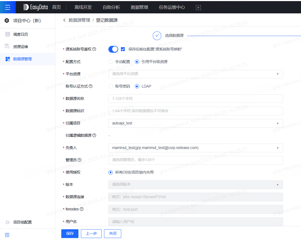Open the hamburger menu icon

8,7
